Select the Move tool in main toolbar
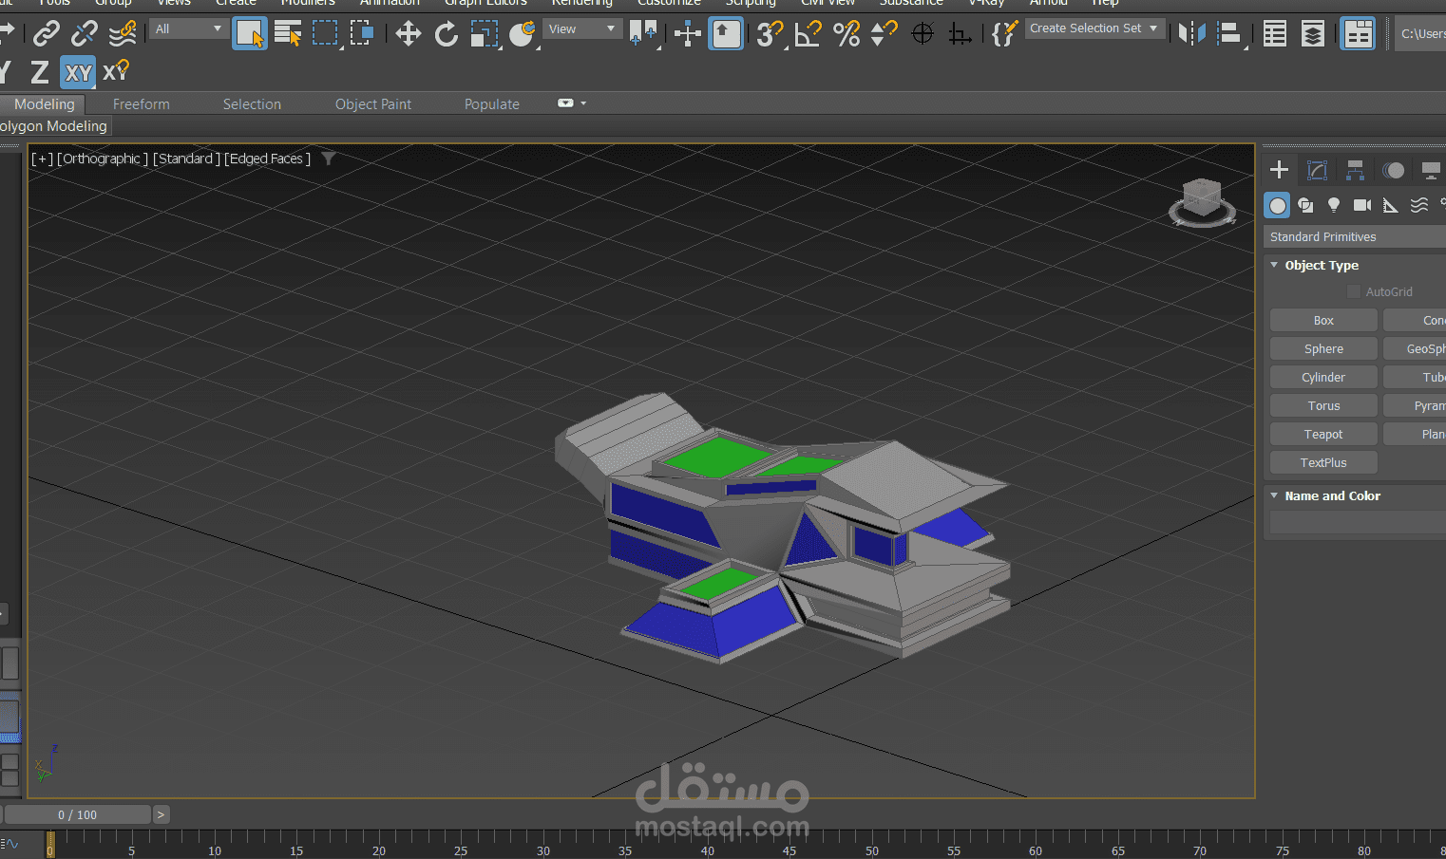Screen dimensions: 1446x859 [x=409, y=35]
